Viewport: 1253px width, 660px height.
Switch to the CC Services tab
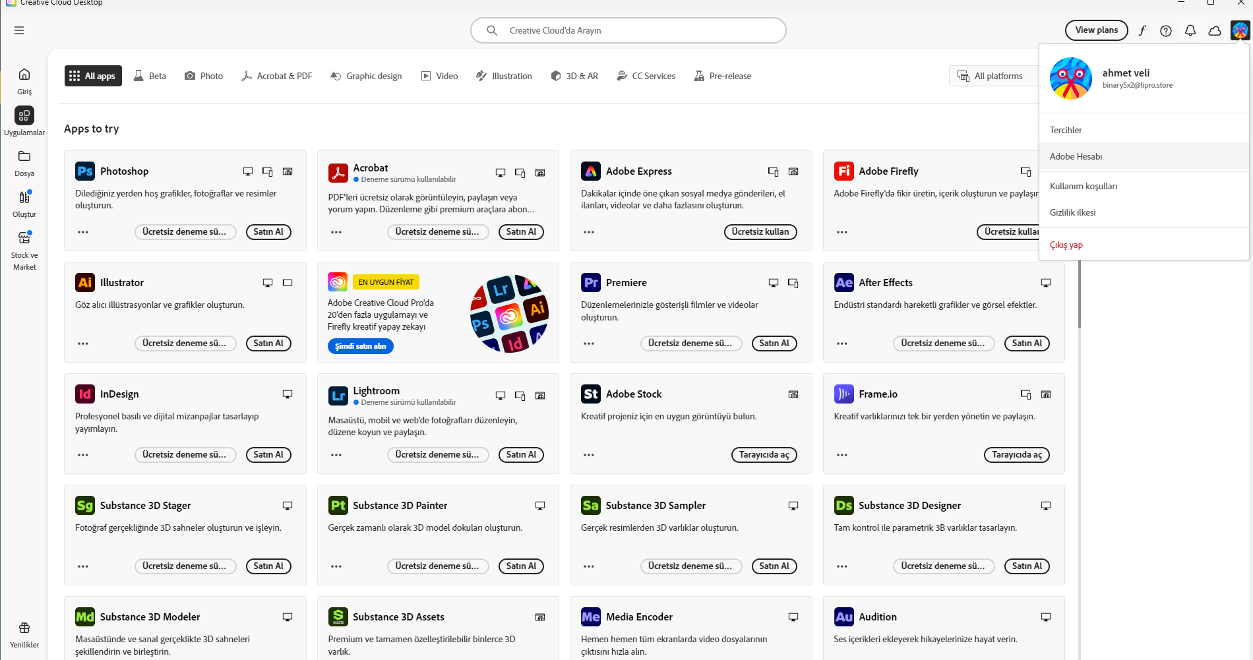coord(646,76)
